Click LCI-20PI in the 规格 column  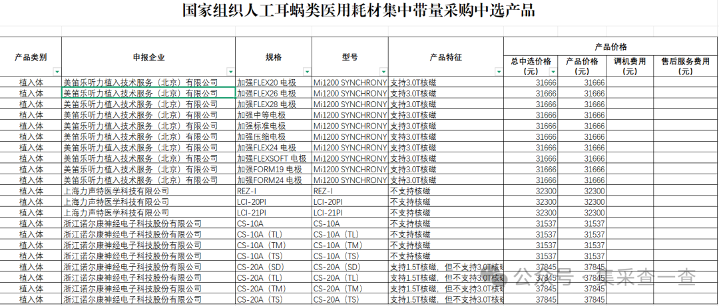tap(274, 202)
